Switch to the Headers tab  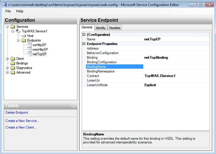pyautogui.click(x=115, y=28)
